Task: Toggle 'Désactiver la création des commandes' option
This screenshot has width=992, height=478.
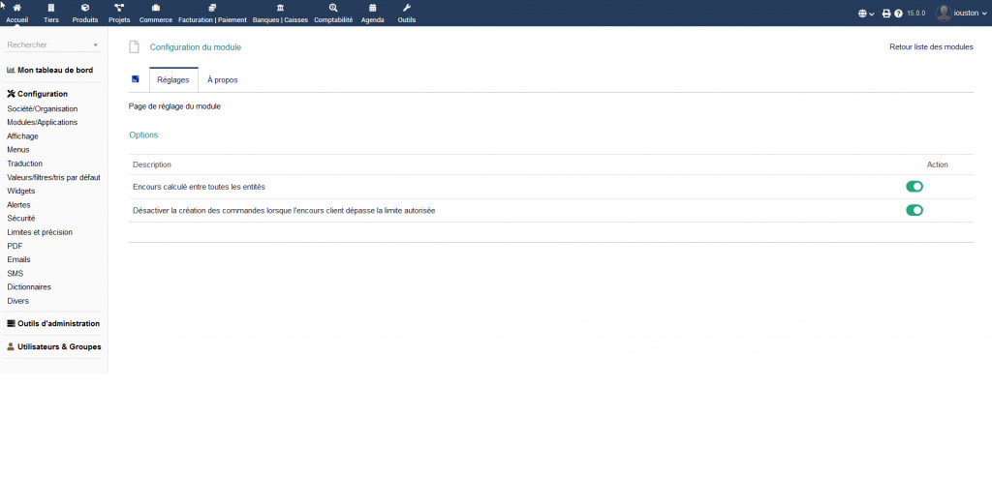Action: pyautogui.click(x=914, y=210)
